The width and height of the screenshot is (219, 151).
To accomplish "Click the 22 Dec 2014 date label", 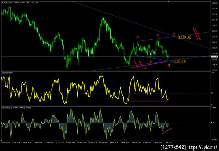I will [x=93, y=143].
